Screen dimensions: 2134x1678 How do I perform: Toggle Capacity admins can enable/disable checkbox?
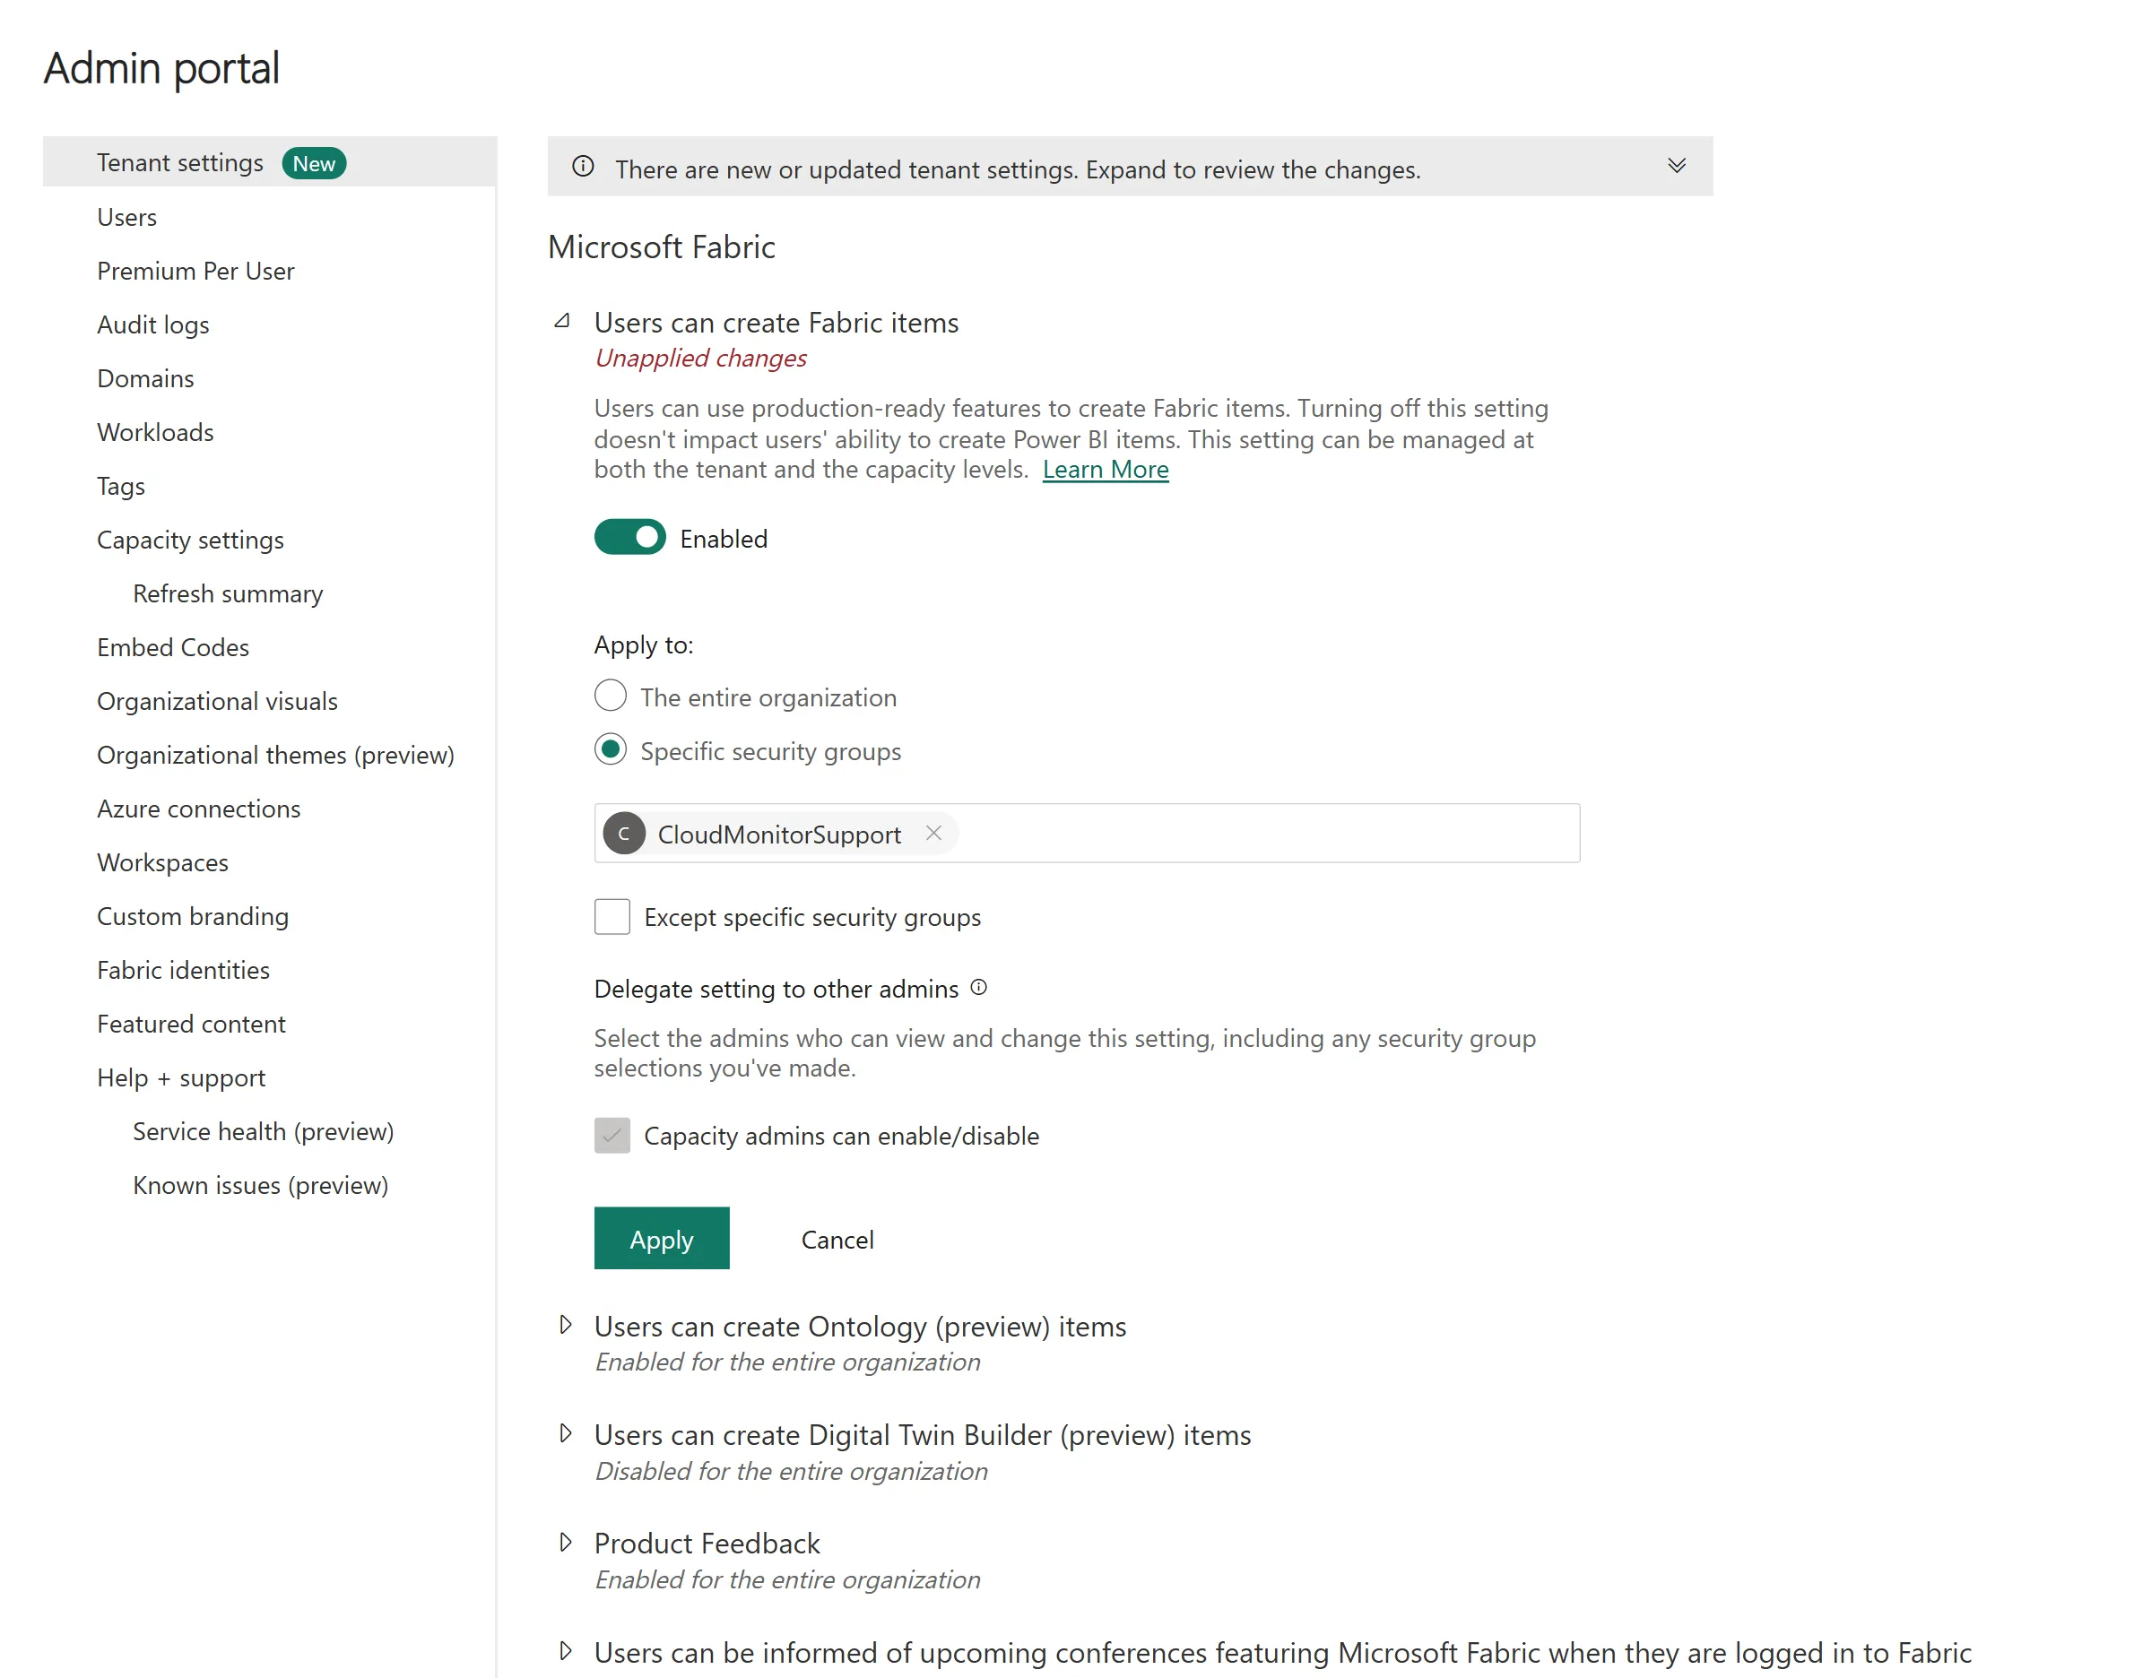click(612, 1135)
